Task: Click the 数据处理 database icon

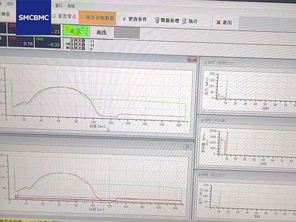Action: [x=157, y=20]
